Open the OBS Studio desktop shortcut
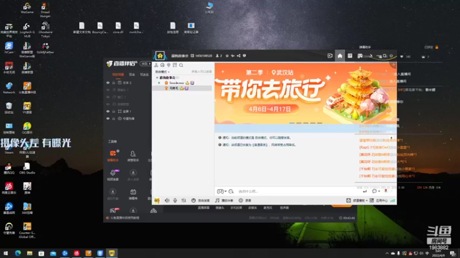 coord(27,168)
